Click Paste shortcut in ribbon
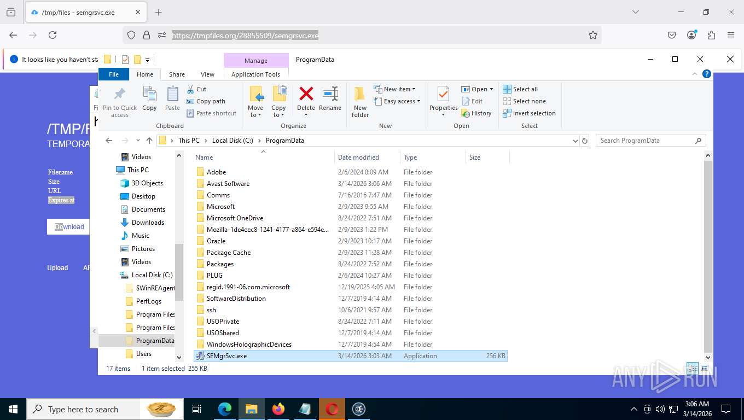Screen dimensions: 744x420 click(212, 113)
